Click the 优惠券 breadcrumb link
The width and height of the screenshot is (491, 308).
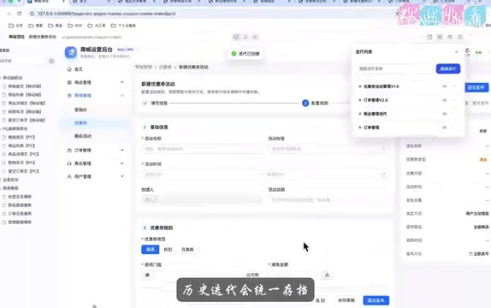(165, 67)
